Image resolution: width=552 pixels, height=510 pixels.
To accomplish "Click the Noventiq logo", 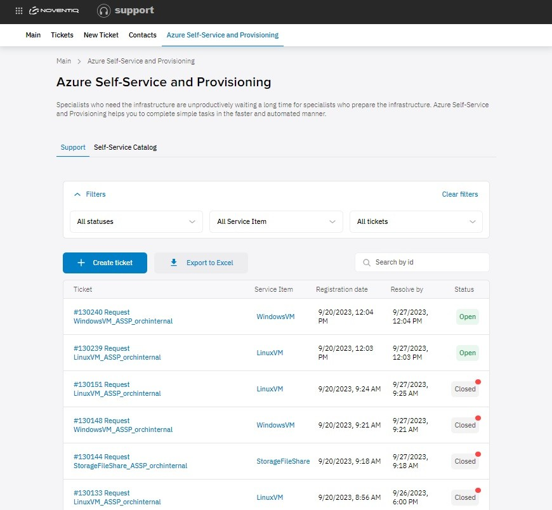I will [x=54, y=11].
